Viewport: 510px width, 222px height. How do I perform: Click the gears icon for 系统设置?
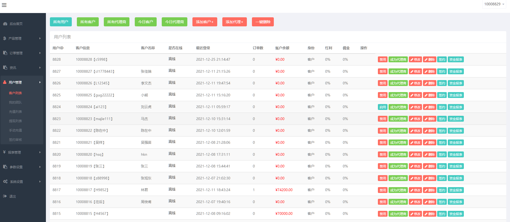pos(5,182)
